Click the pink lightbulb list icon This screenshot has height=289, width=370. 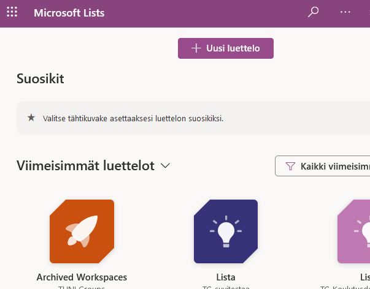[356, 231]
